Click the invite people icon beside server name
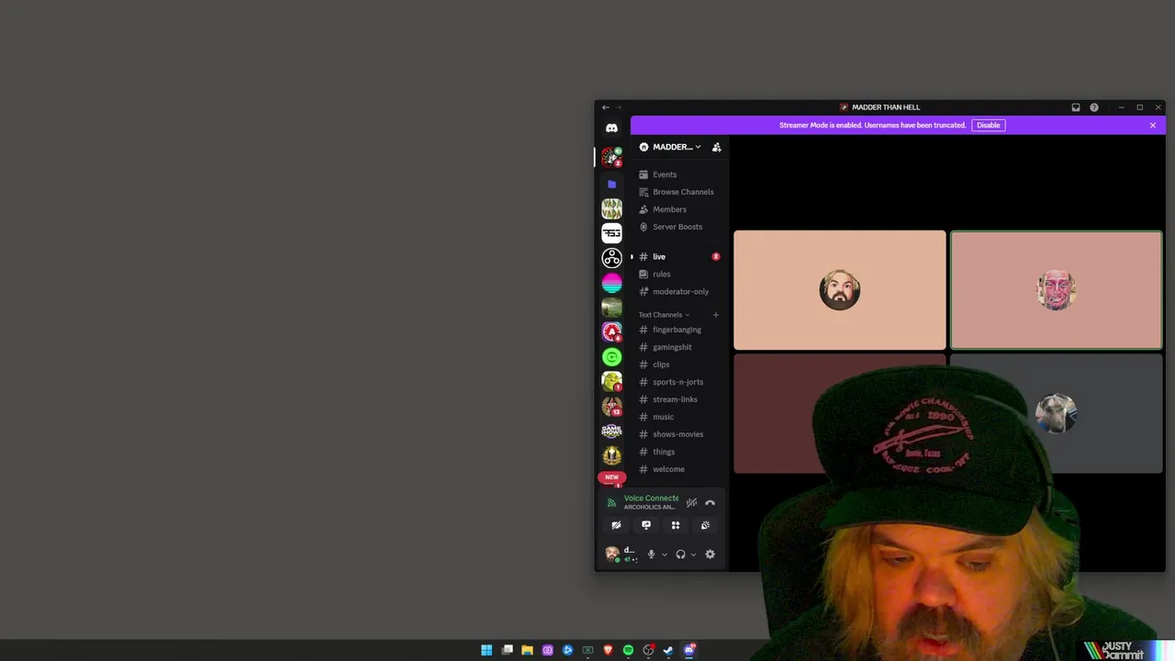Viewport: 1175px width, 661px height. coord(717,147)
